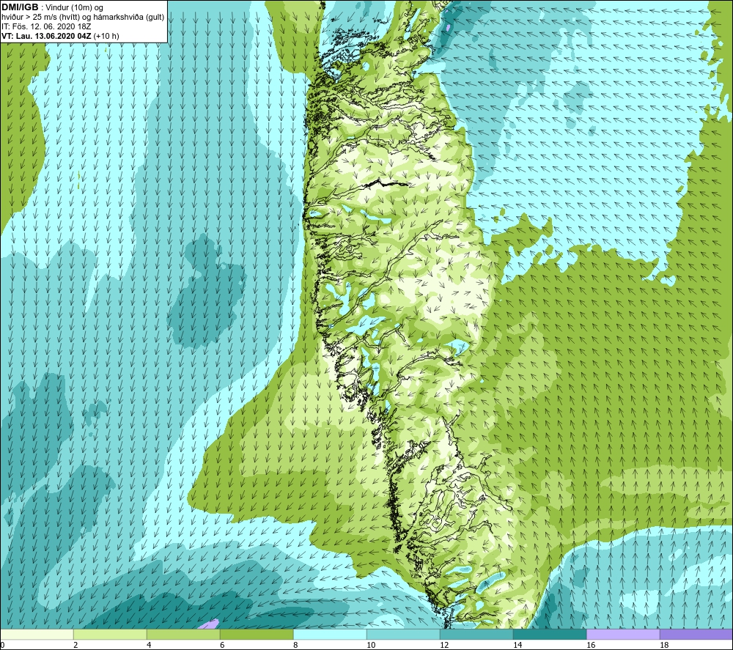The image size is (733, 650).
Task: Click the legend scale label '8'
Action: coord(295,646)
